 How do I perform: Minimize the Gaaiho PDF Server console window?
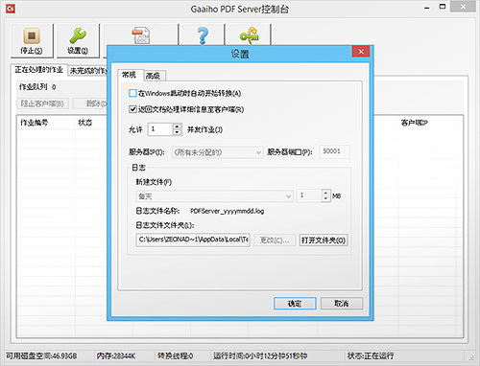click(427, 8)
